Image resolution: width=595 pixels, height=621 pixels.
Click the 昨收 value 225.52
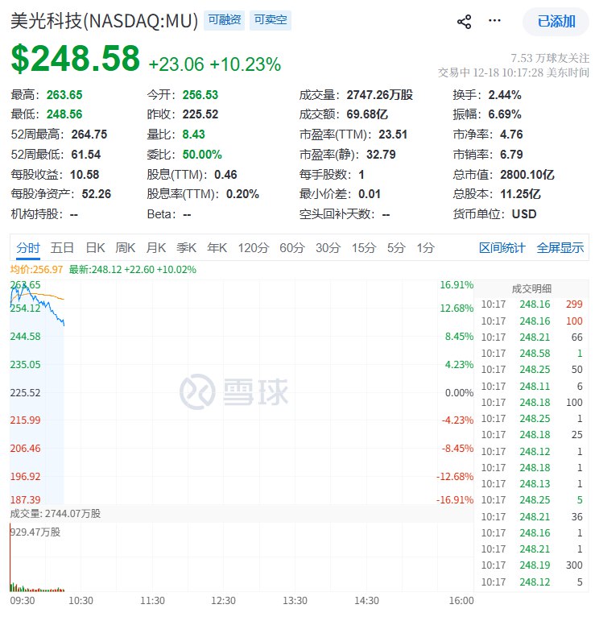(x=200, y=114)
